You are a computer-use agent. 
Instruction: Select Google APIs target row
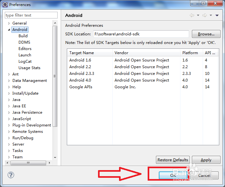tap(143, 87)
